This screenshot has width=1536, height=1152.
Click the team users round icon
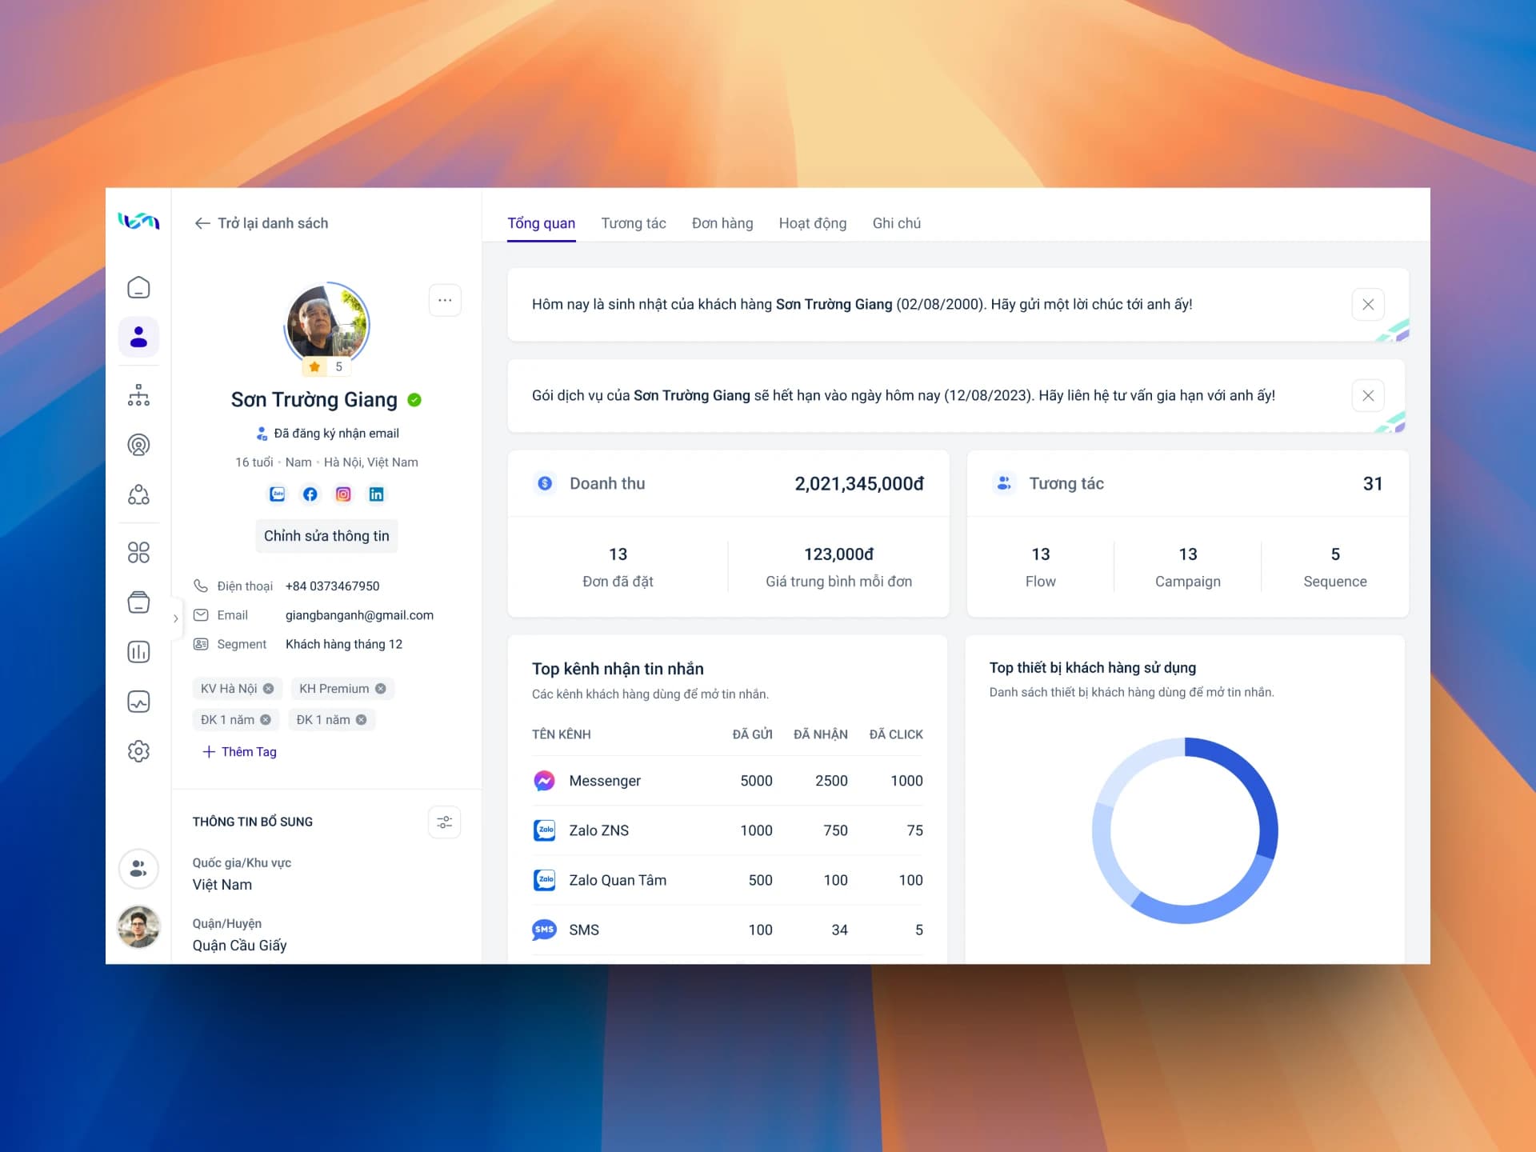[x=138, y=869]
